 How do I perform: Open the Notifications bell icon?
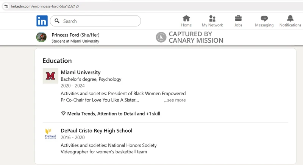point(290,19)
